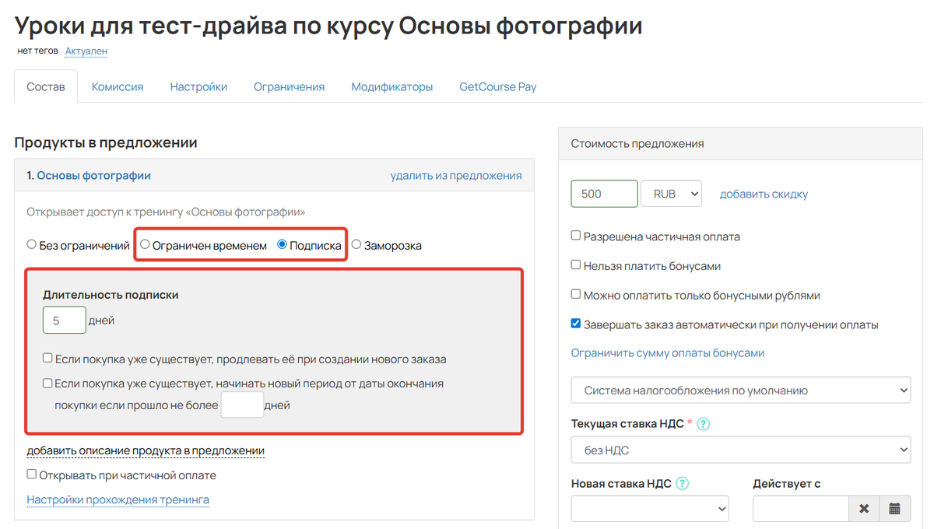Enable Открывать при частичной оплате
This screenshot has width=934, height=529.
(x=32, y=474)
